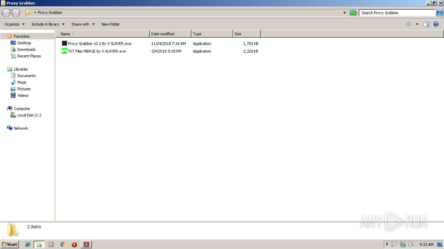Click WinRAR taskbar icon
The image size is (444, 249).
tap(86, 245)
